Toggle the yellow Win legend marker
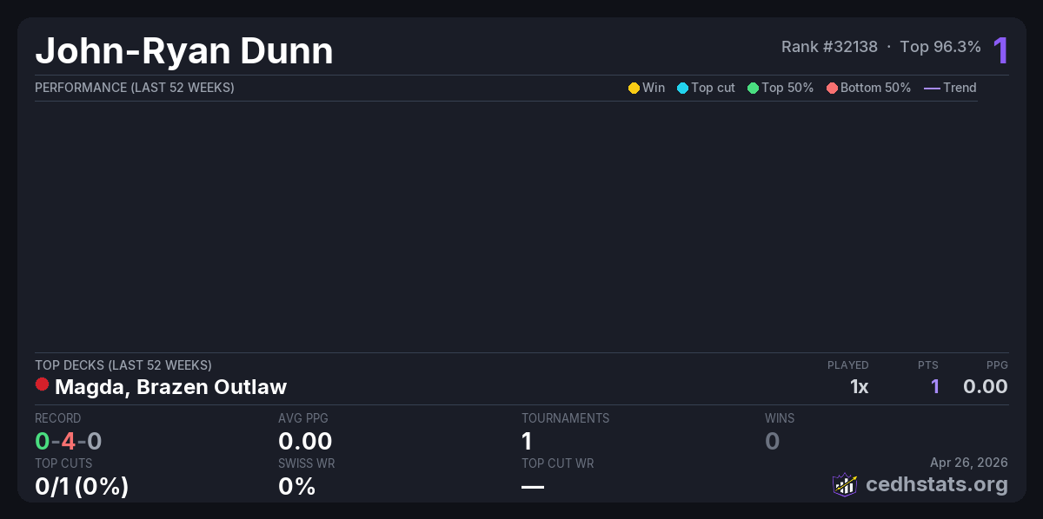 [x=634, y=88]
